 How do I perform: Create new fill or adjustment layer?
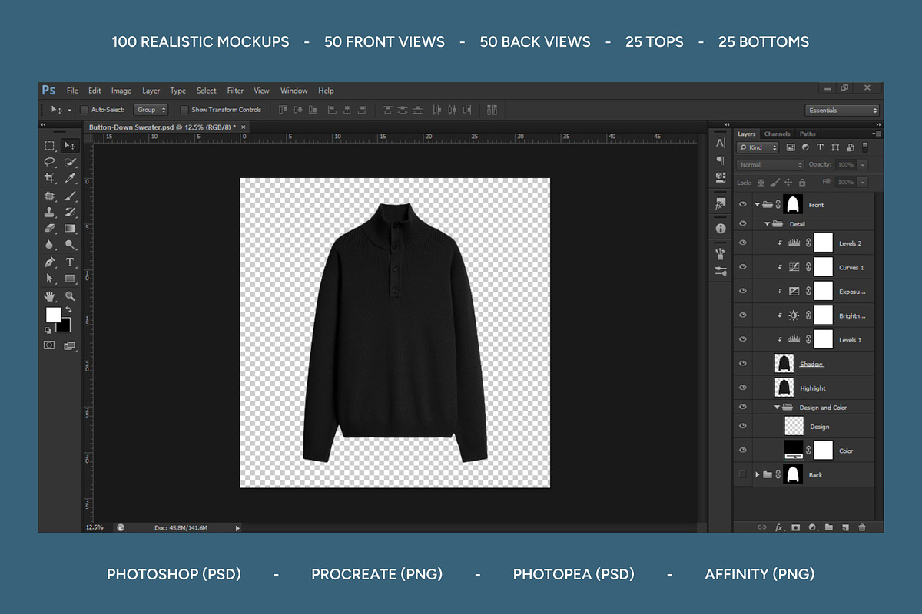pos(812,527)
